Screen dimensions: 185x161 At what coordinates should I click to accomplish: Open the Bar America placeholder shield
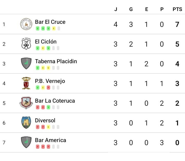click(26, 142)
